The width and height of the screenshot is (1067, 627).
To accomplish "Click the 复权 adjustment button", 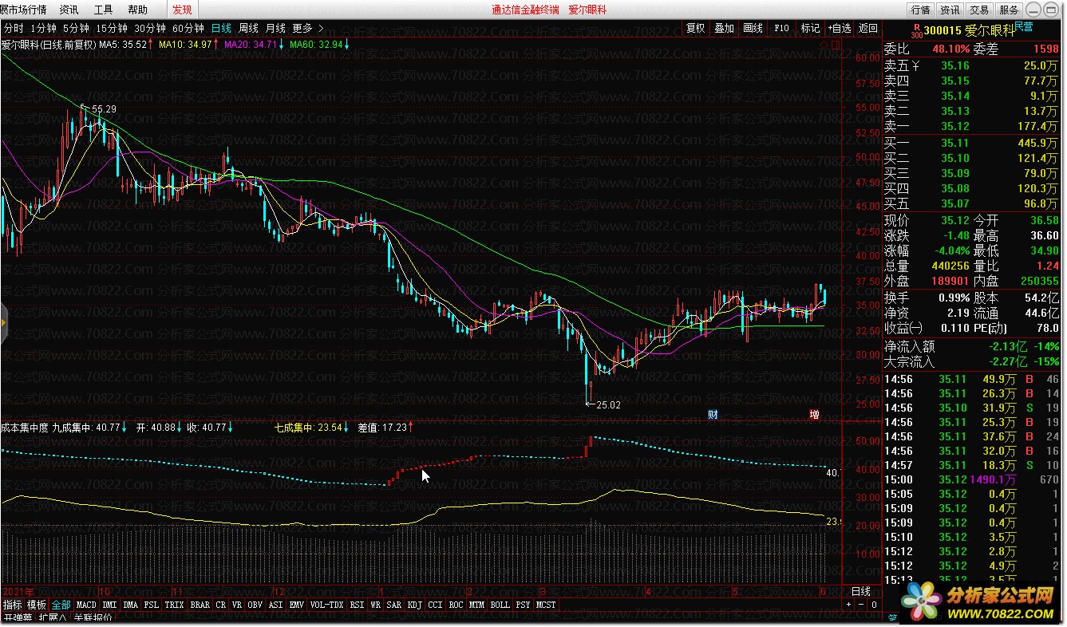I will tap(695, 28).
